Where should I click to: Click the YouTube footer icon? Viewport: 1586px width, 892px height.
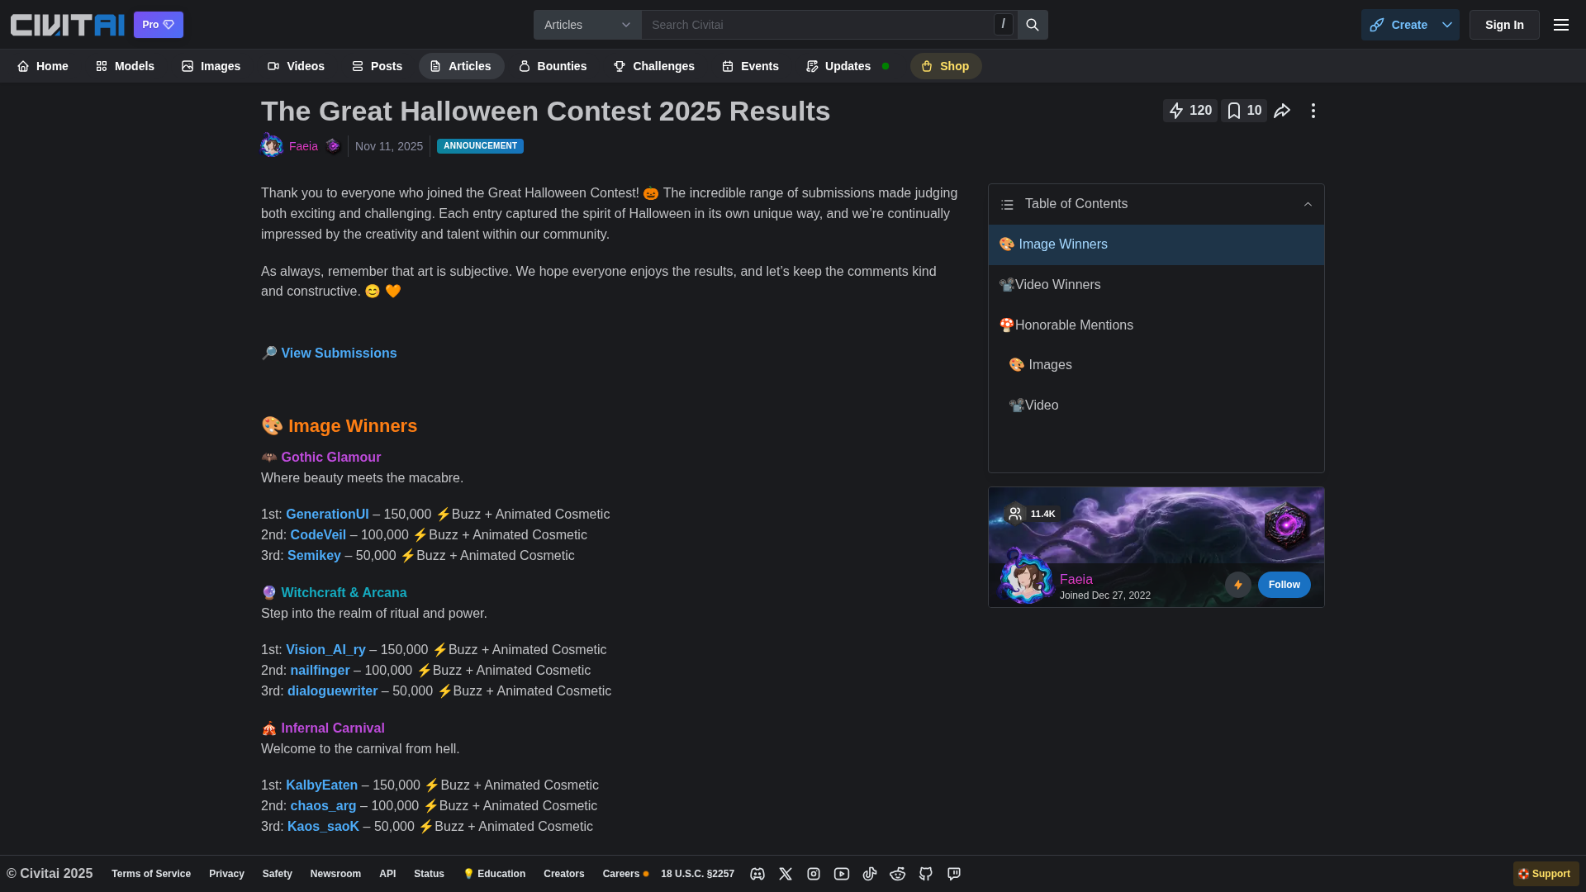tap(841, 874)
